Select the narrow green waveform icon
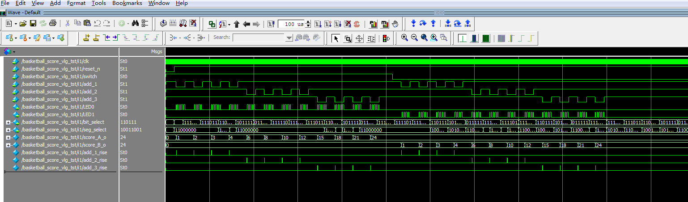 [x=463, y=38]
